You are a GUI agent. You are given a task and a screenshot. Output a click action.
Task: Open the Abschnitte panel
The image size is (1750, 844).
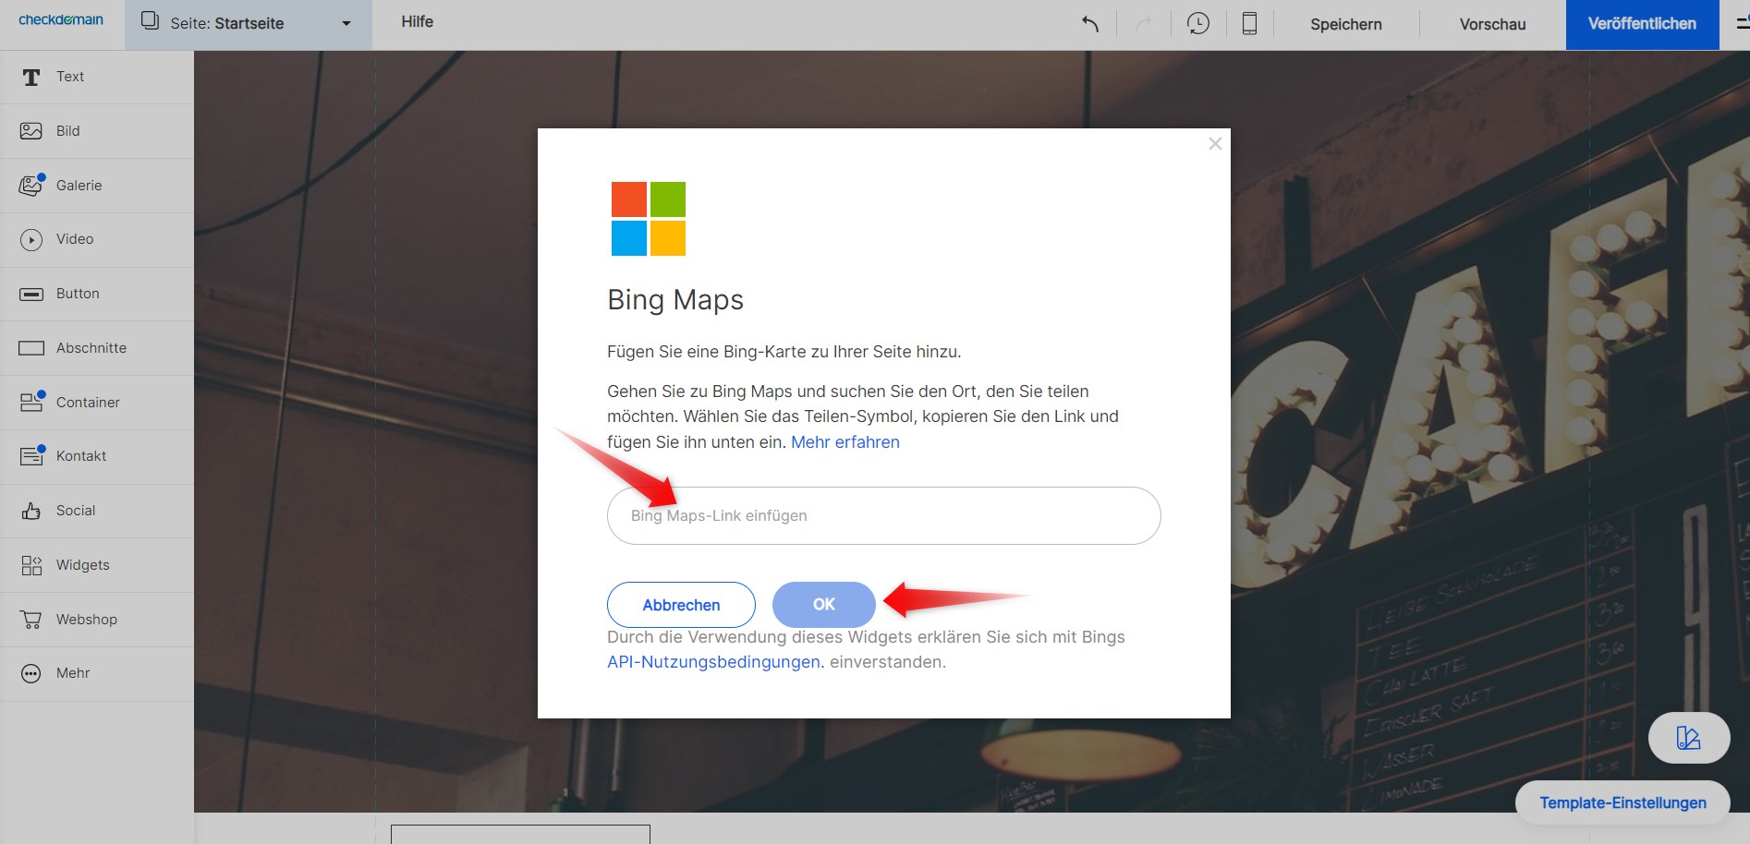point(91,347)
